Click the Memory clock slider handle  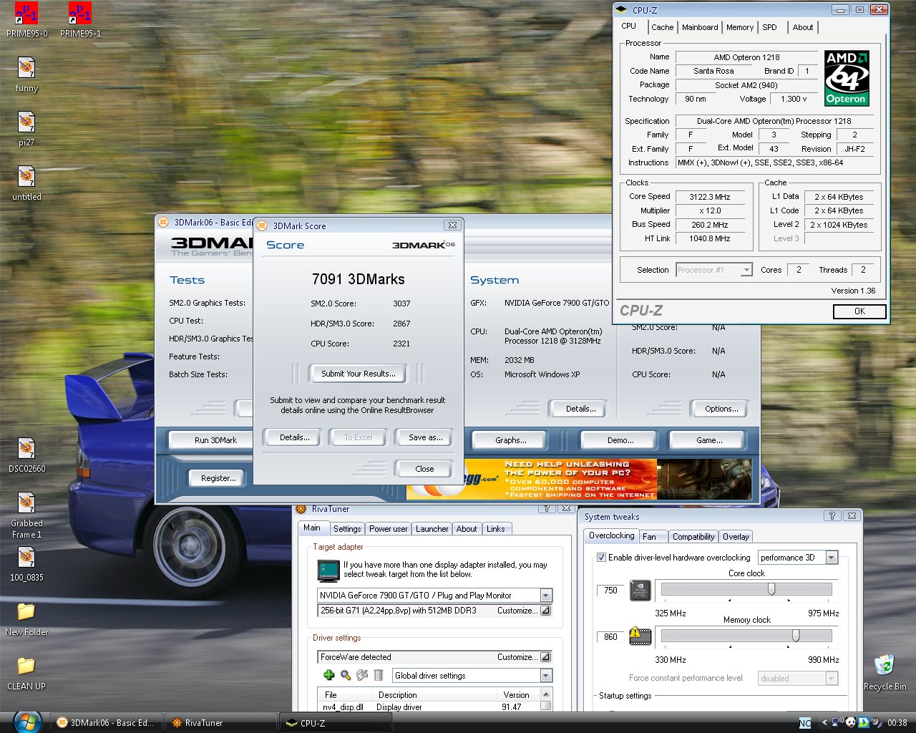[x=796, y=636]
